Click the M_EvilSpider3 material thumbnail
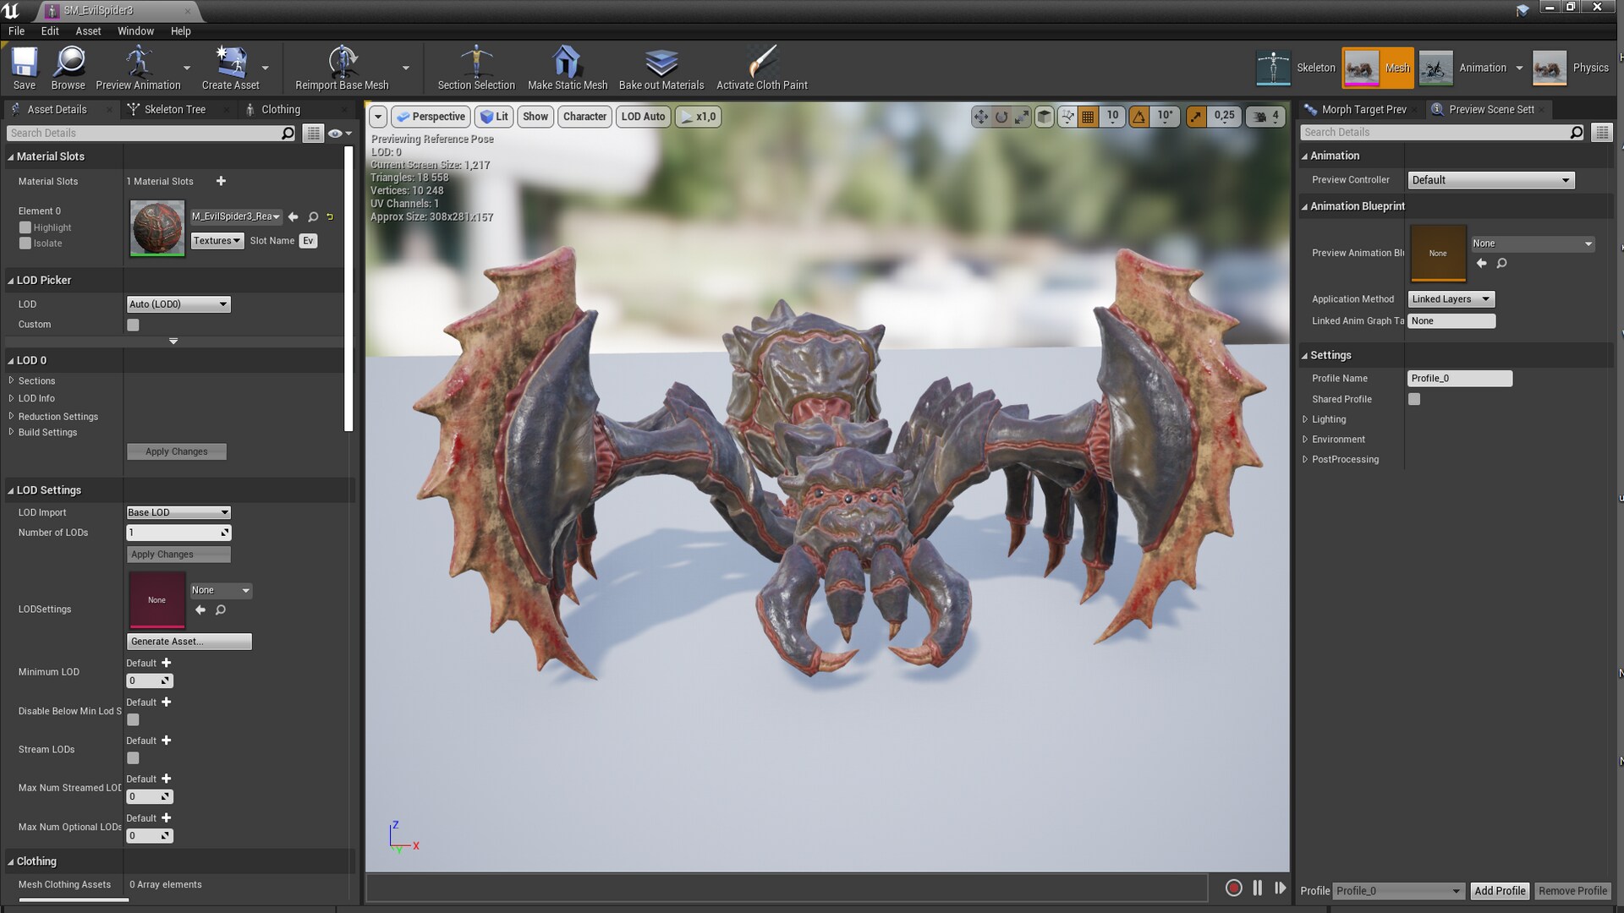The image size is (1624, 913). point(157,227)
